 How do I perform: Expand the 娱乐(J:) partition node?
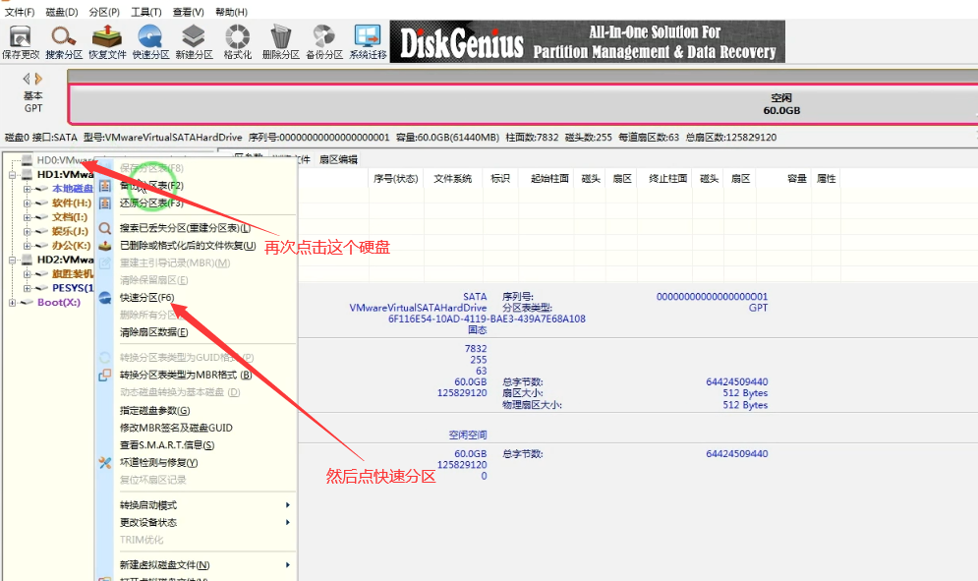[27, 231]
